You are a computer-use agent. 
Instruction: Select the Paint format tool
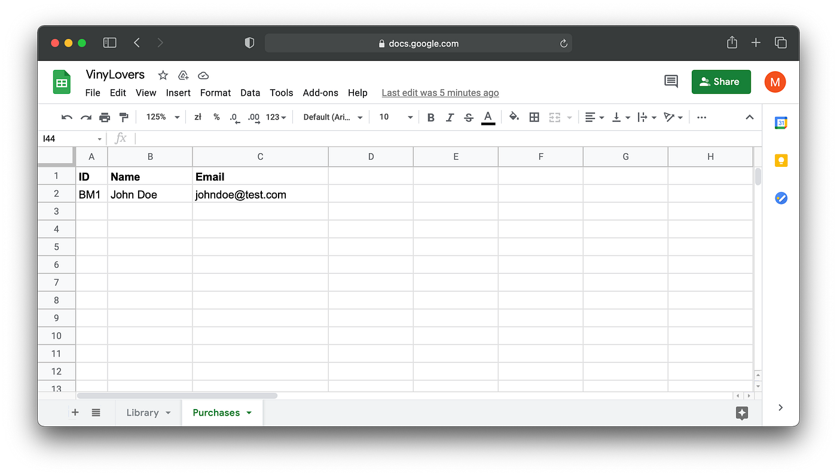124,117
